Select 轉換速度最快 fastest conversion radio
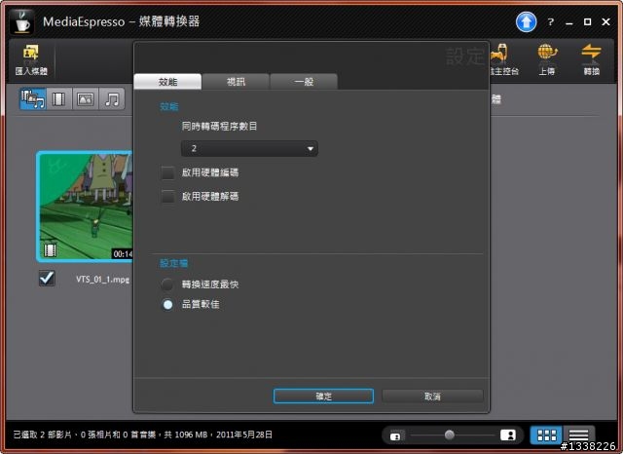This screenshot has width=623, height=454. [167, 284]
